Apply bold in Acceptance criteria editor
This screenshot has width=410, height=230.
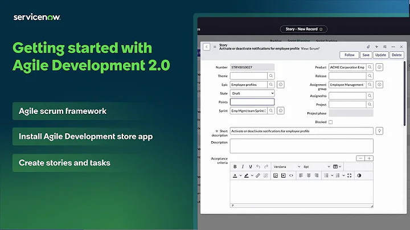[x=235, y=166]
